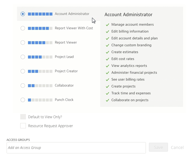Click the checkmark next to View analytics reports
Screen dimensions: 190x160
click(x=108, y=66)
